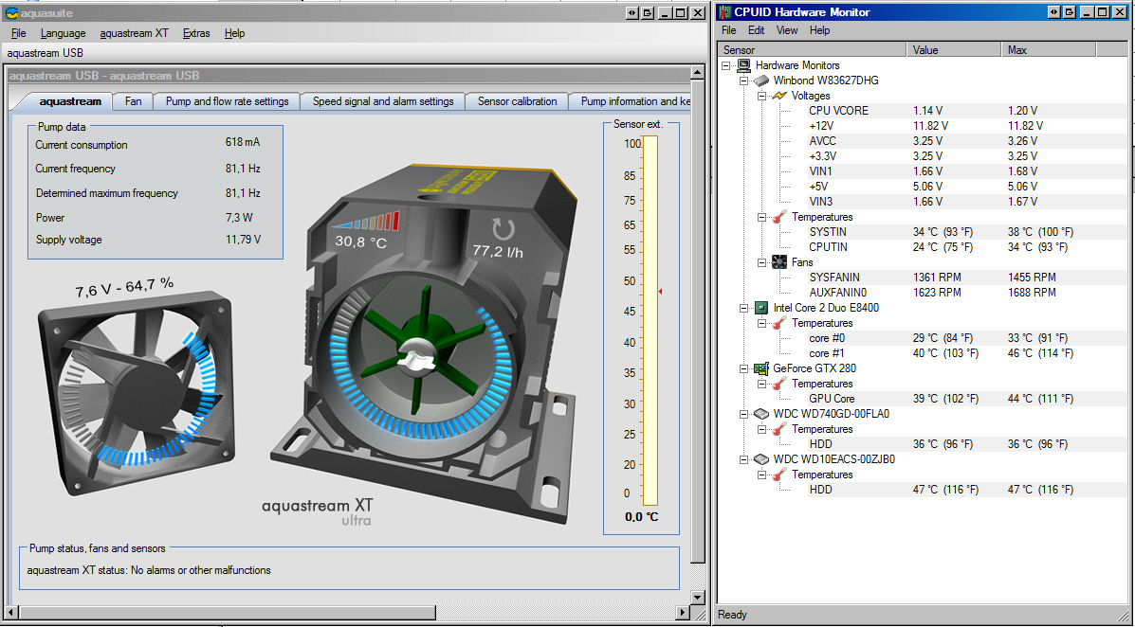Click the Value column header

tap(953, 50)
